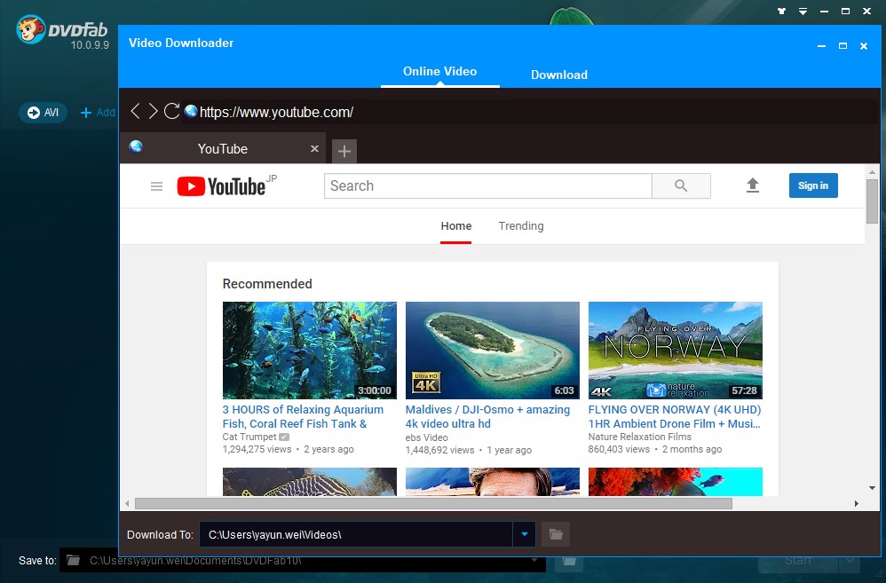This screenshot has width=886, height=583.
Task: Click the vertical scrollbar thumb
Action: [x=872, y=201]
